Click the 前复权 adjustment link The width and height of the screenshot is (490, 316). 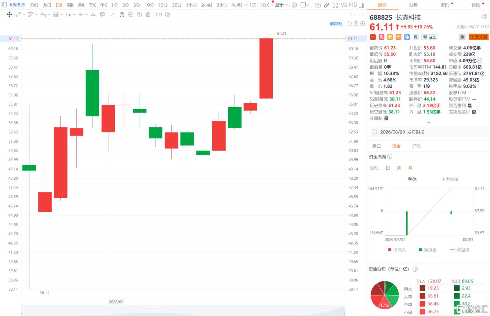click(336, 23)
